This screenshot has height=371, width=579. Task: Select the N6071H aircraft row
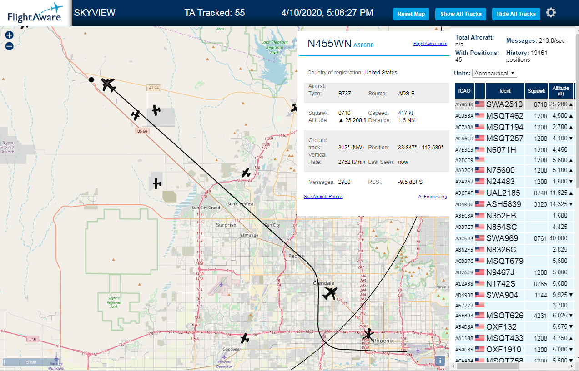514,150
